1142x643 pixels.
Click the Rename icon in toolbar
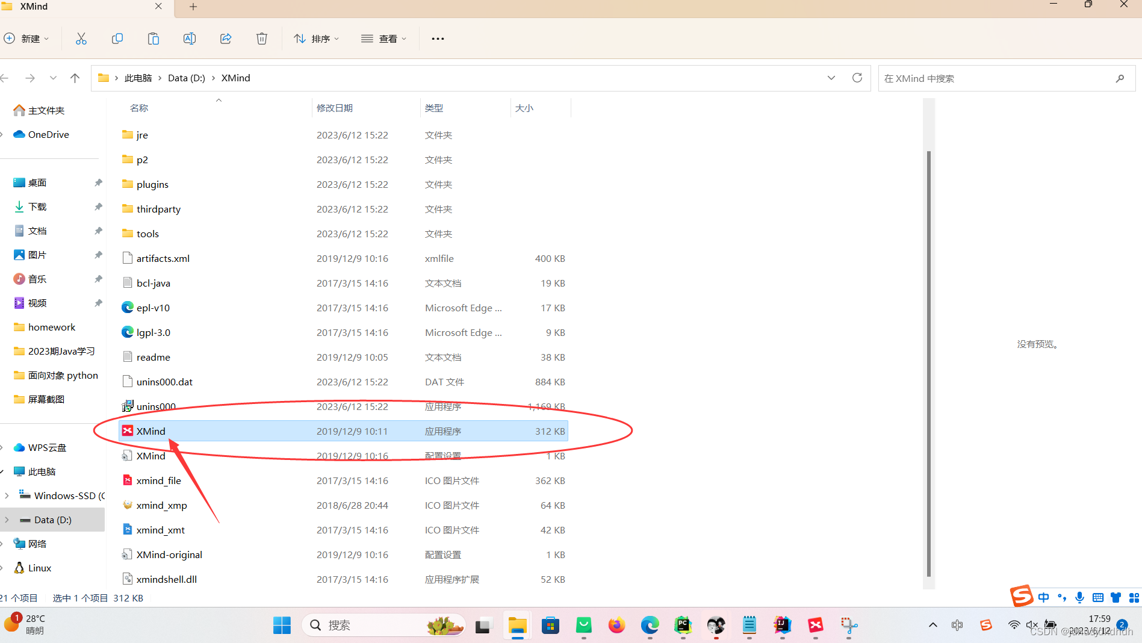coord(190,39)
